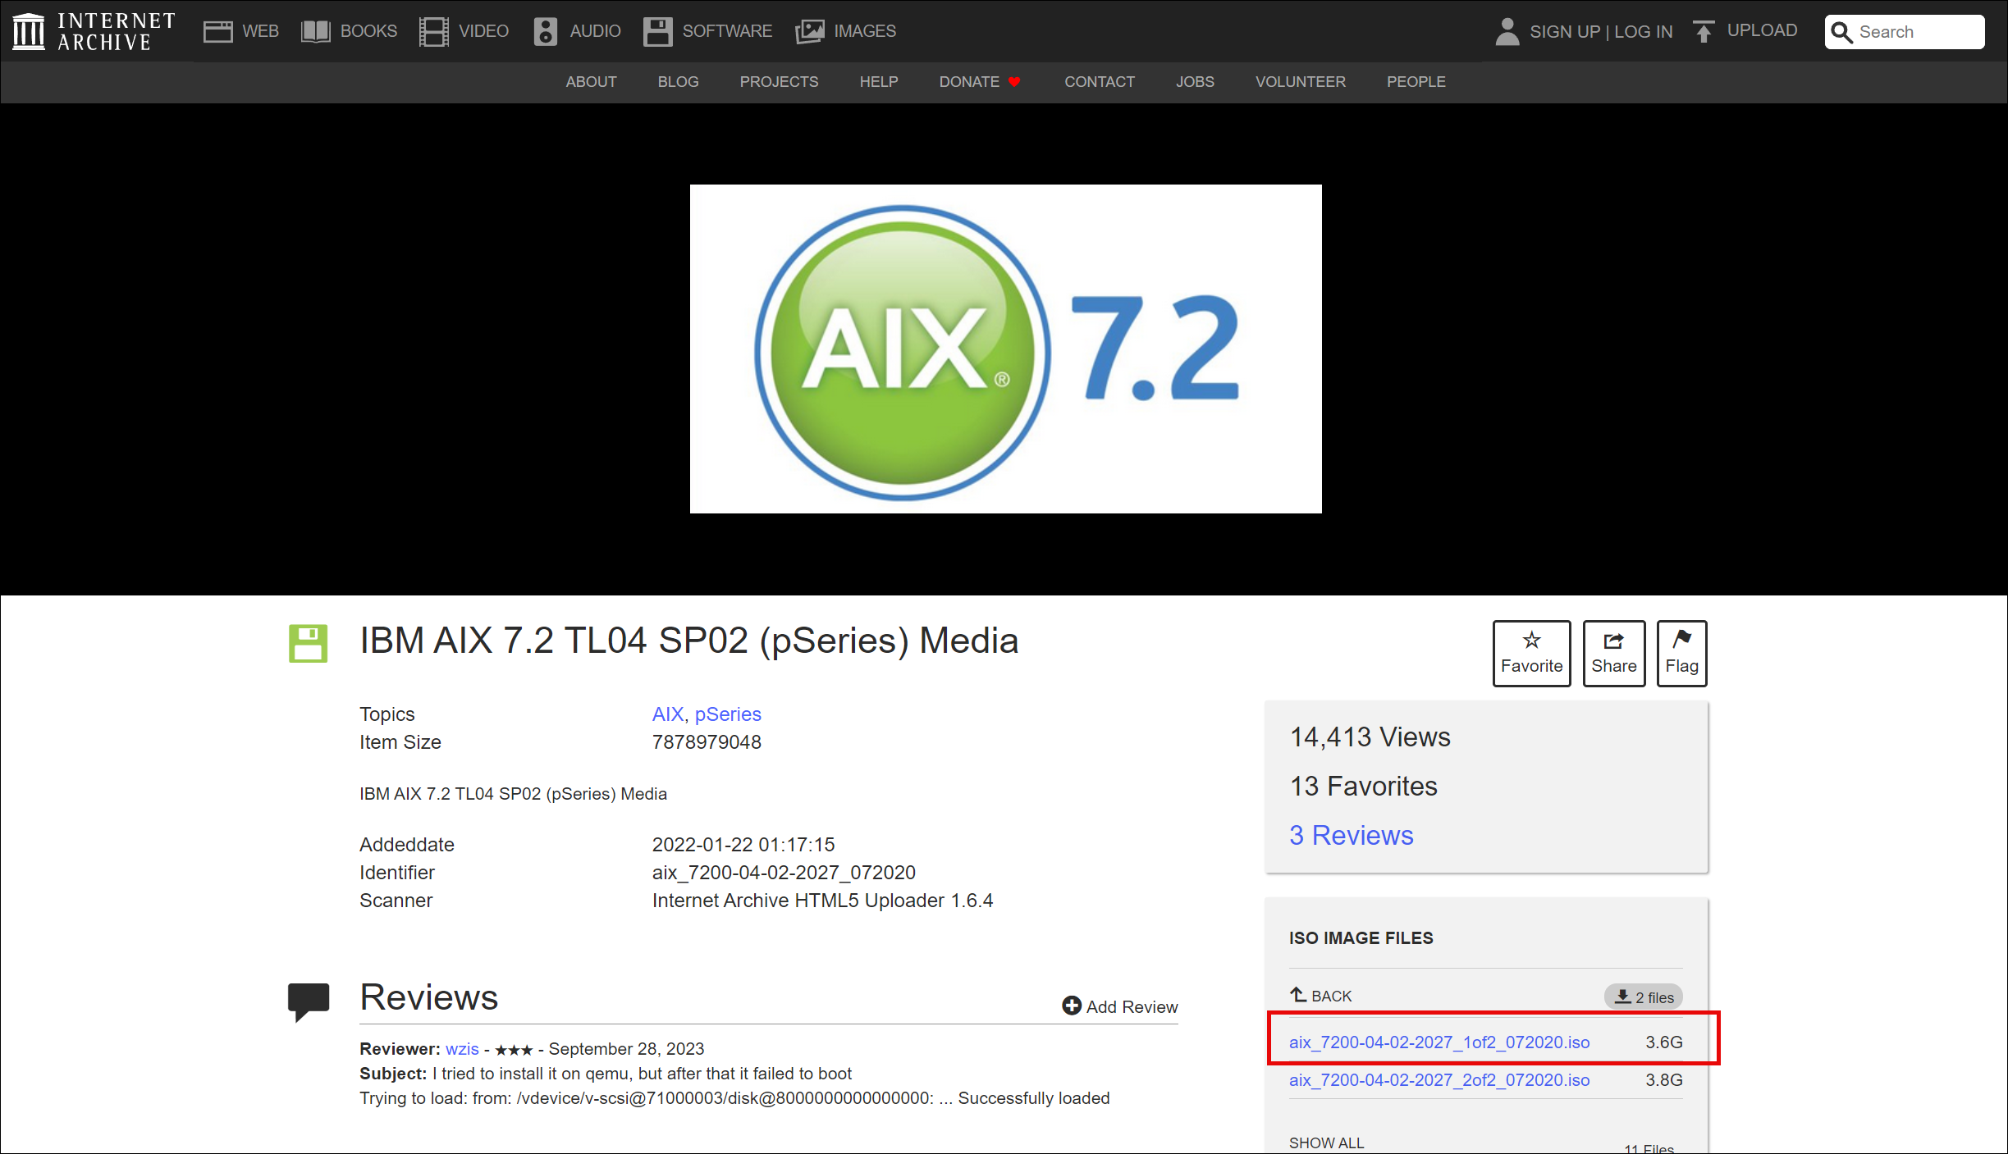
Task: Flag this item
Action: [x=1681, y=653]
